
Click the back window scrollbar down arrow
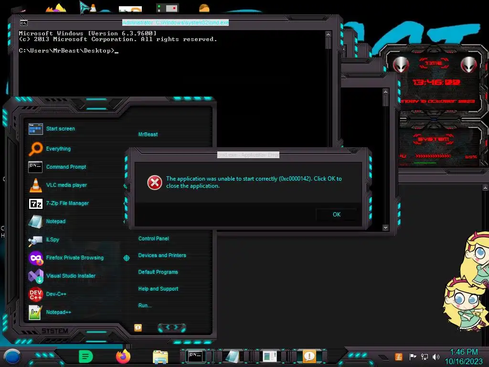pos(386,228)
